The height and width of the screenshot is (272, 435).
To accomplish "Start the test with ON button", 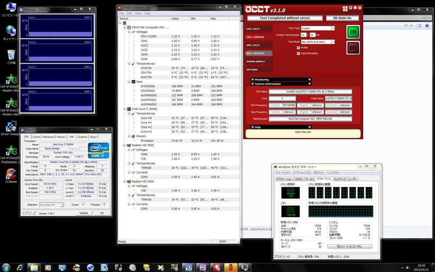I will (353, 32).
